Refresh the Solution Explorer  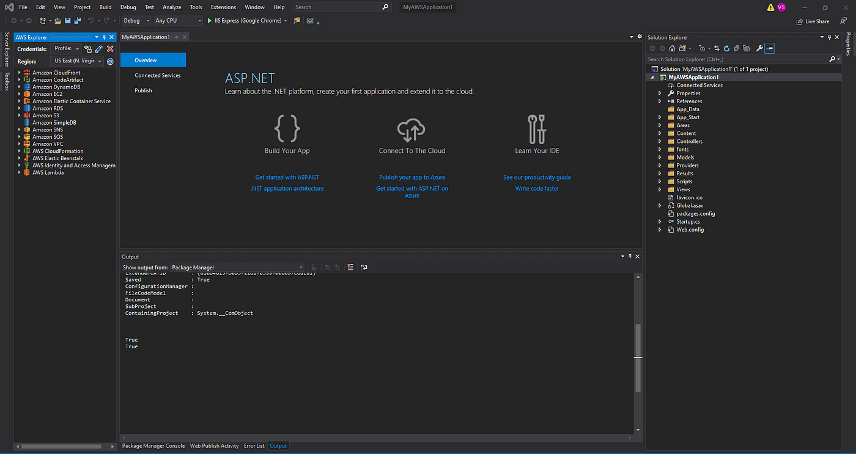coord(726,48)
